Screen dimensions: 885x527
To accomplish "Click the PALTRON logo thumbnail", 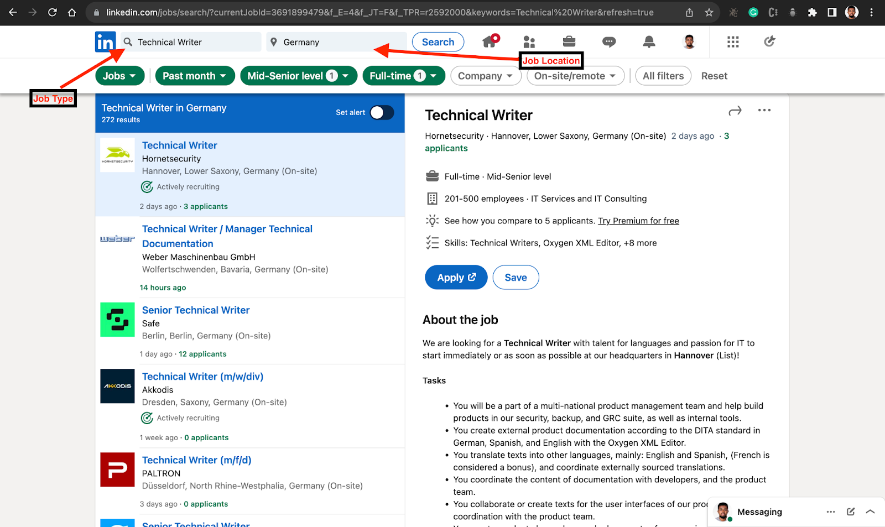I will (117, 469).
